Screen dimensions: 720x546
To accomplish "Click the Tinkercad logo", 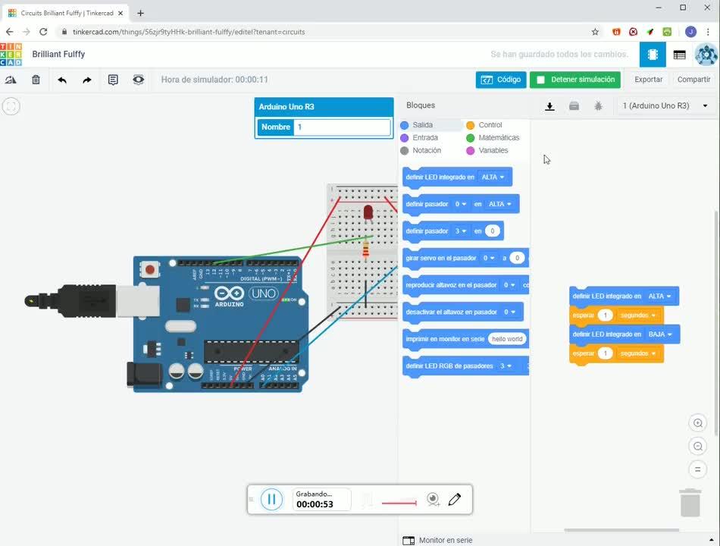I will click(x=11, y=55).
